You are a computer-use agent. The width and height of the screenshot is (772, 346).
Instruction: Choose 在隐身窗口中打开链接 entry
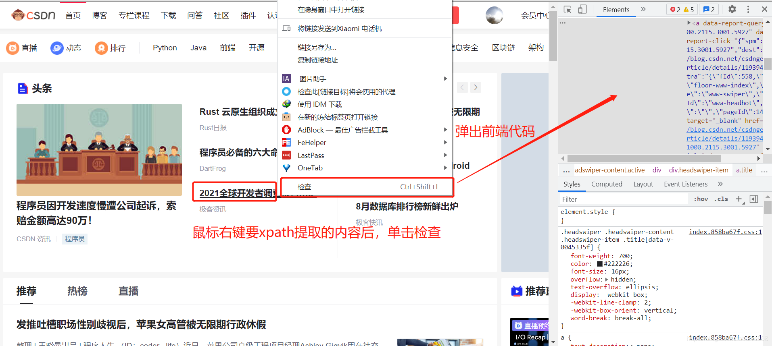331,10
